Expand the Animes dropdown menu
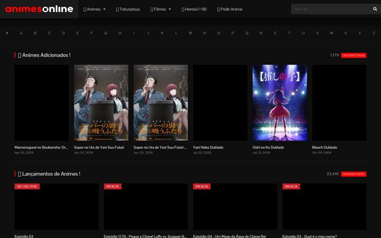This screenshot has height=238, width=381. pyautogui.click(x=95, y=9)
